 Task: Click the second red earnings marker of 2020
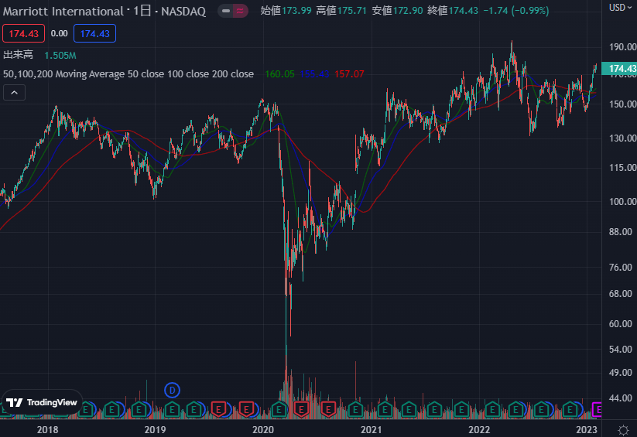click(328, 409)
